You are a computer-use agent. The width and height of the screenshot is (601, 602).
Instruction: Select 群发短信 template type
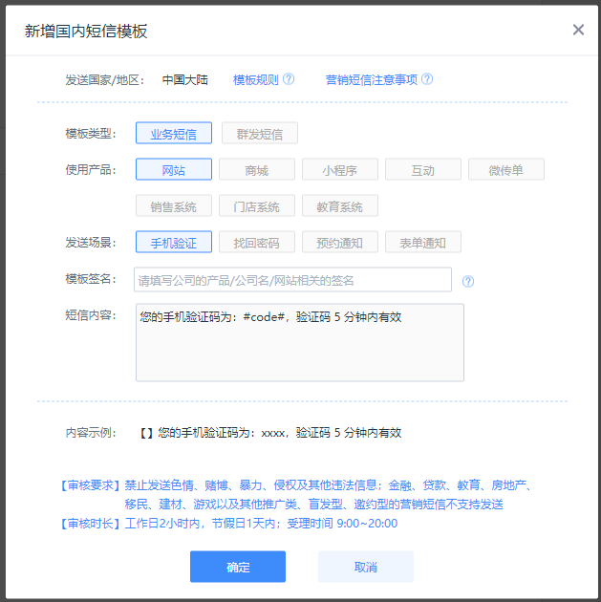pos(259,134)
